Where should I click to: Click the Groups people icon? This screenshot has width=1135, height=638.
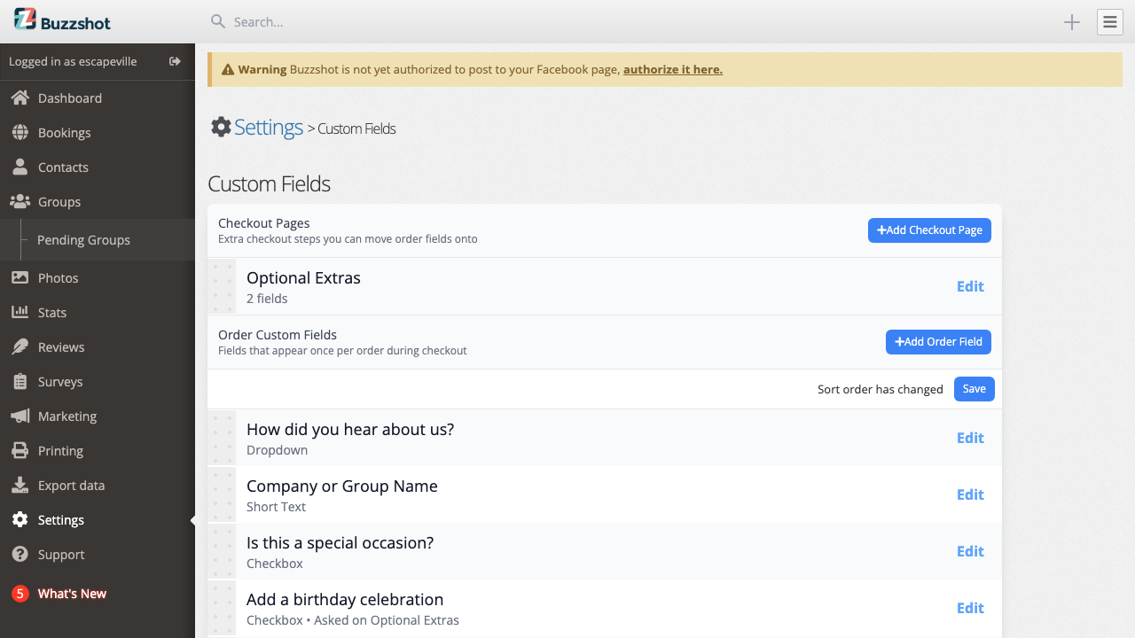coord(20,201)
